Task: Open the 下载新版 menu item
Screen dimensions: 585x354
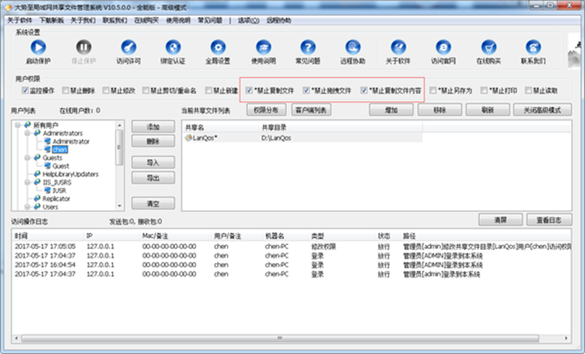Action: 50,20
